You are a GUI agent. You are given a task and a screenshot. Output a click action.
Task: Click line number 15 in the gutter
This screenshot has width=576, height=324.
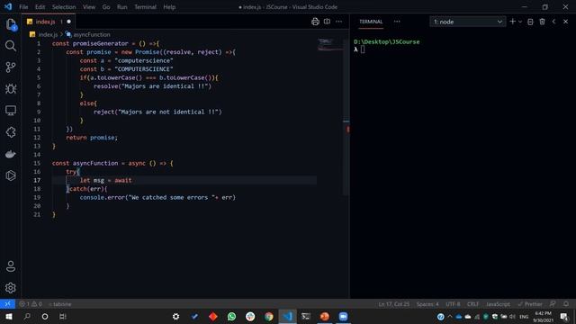[37, 163]
